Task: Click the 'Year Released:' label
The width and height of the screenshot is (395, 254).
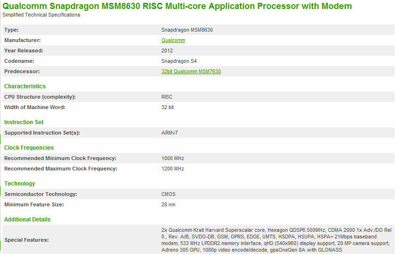Action: point(24,51)
